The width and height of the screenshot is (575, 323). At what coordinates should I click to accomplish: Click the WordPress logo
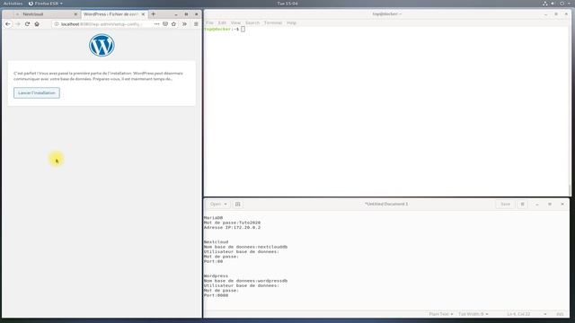point(102,45)
